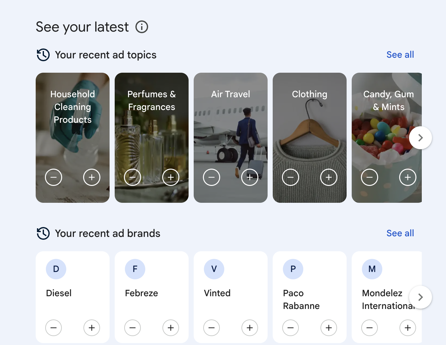Click plus icon on Clothing topic

point(329,177)
